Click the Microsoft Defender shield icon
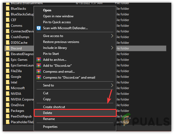Screen dimensions: 174x134 39,28
